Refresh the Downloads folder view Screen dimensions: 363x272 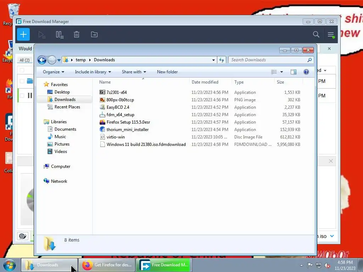[x=222, y=60]
